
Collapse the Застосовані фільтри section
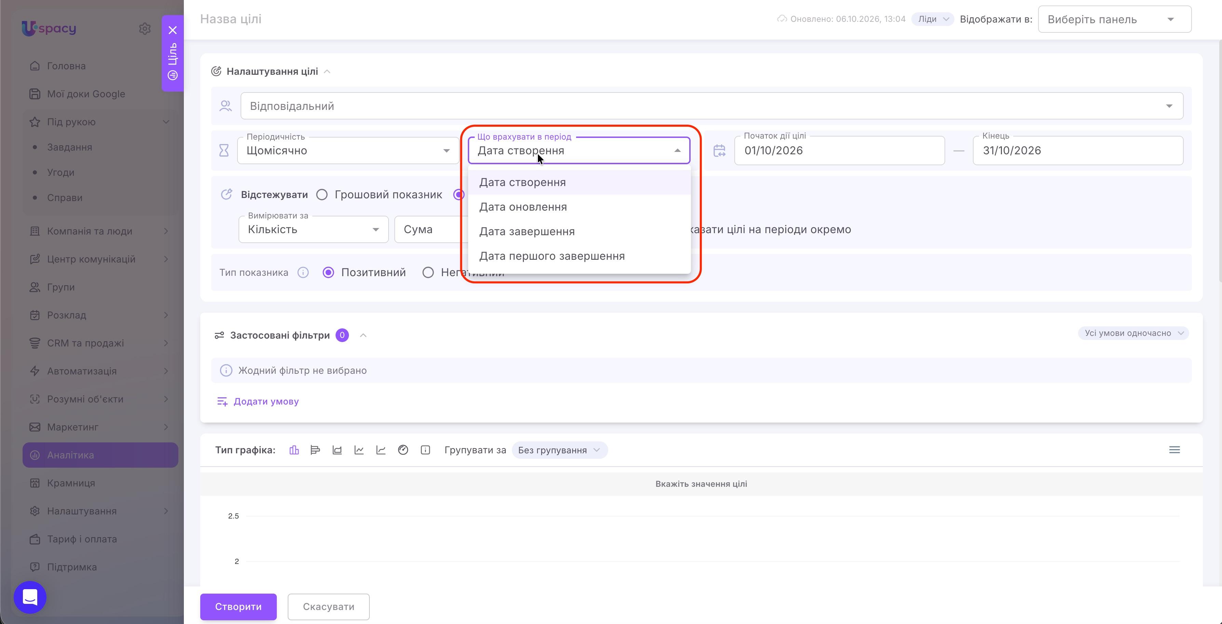pos(363,336)
